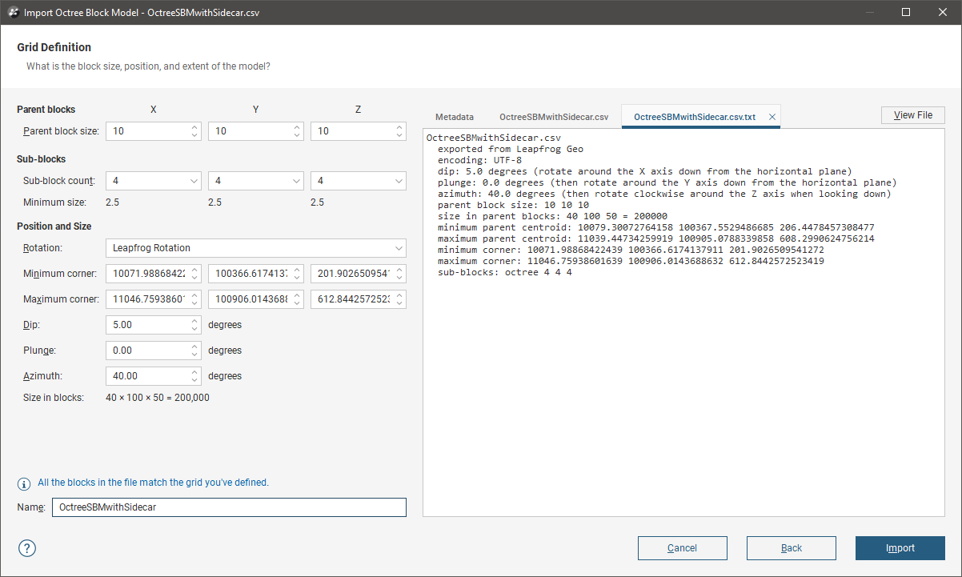The image size is (962, 577).
Task: Click the Plunge value stepper arrows
Action: (x=195, y=351)
